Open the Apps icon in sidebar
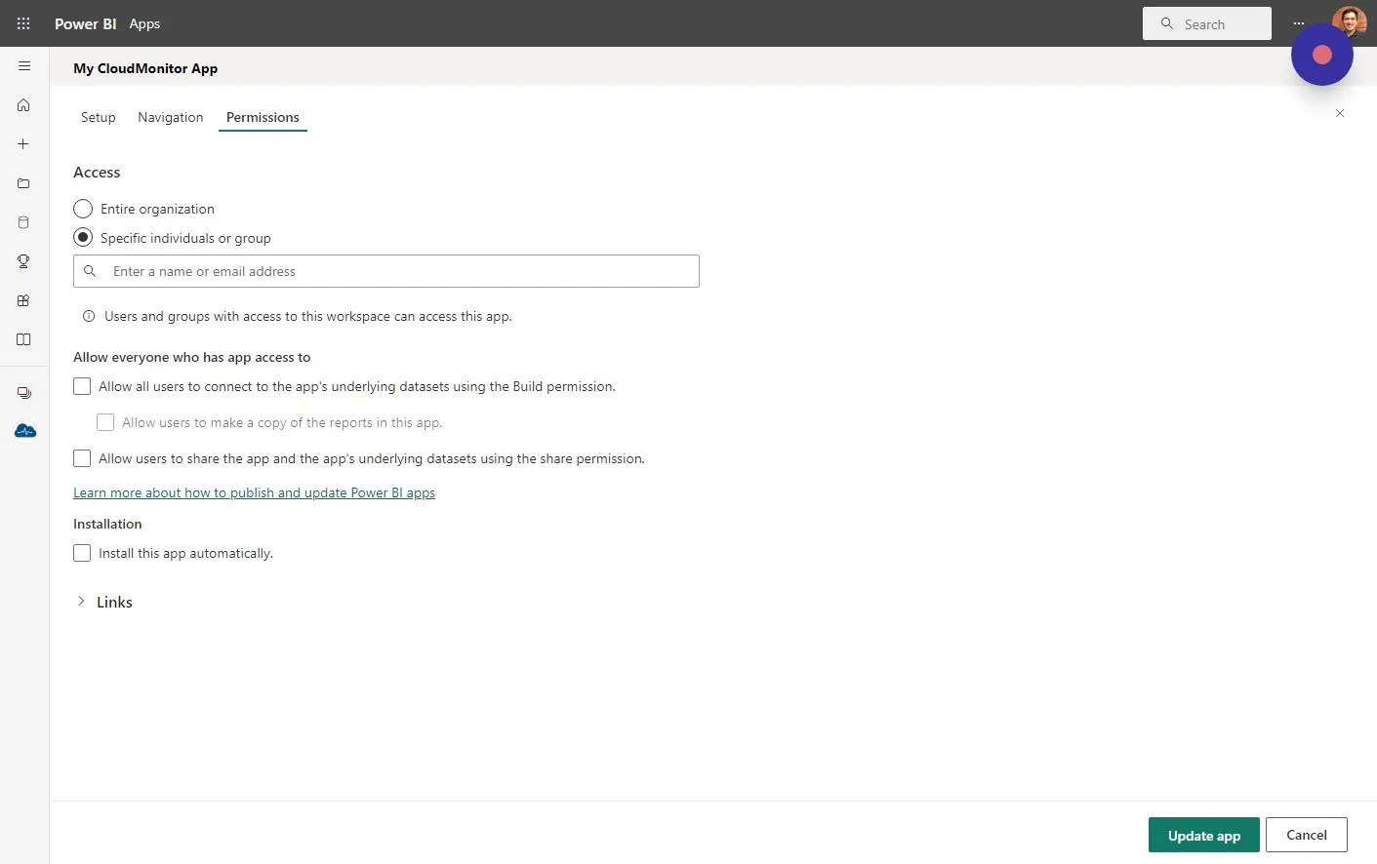This screenshot has width=1377, height=864. click(x=23, y=300)
